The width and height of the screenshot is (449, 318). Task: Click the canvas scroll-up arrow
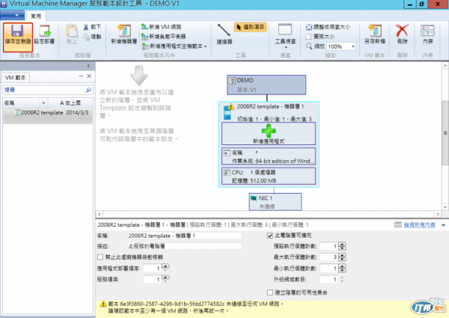coord(445,66)
